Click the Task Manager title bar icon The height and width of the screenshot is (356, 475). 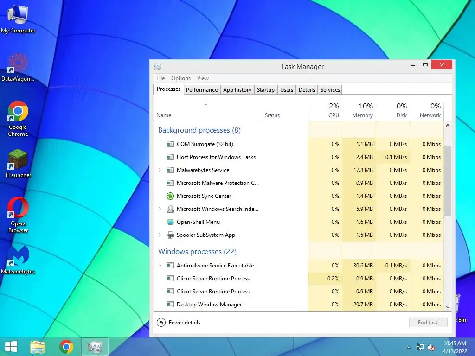click(x=158, y=67)
